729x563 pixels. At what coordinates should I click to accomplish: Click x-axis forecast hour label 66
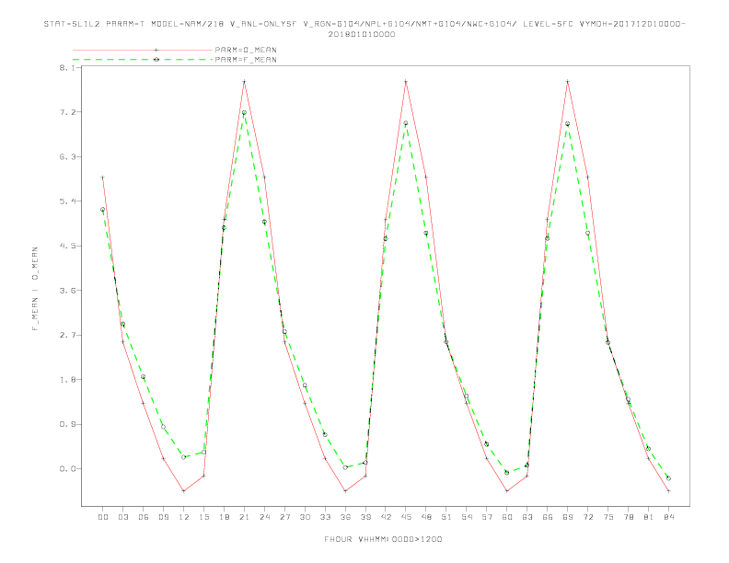pos(548,517)
